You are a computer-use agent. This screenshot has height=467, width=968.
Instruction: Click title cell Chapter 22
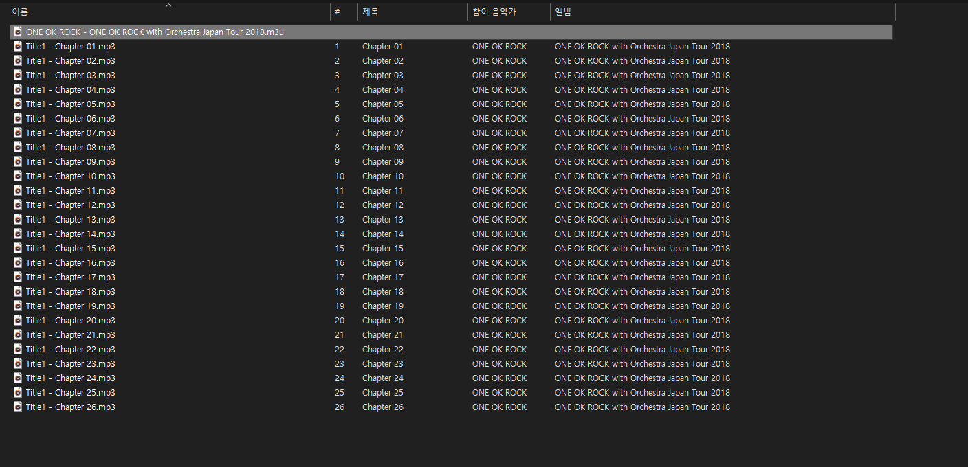pos(383,350)
